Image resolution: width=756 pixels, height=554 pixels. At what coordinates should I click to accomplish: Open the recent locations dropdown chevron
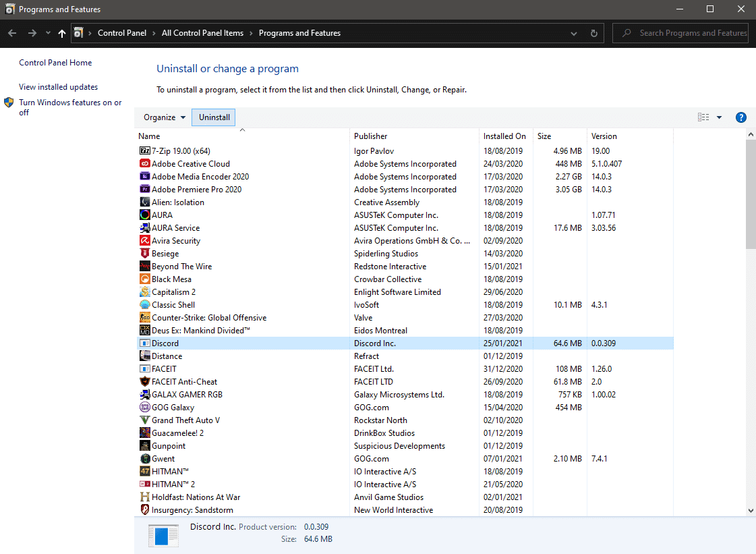48,33
